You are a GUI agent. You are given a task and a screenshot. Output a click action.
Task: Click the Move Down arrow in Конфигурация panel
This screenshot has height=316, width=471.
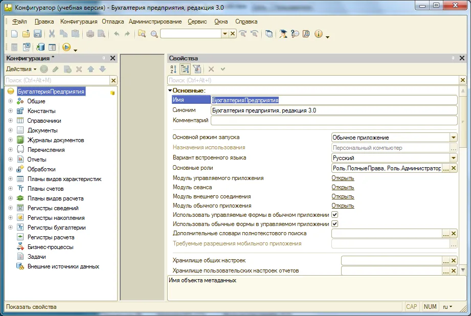(102, 69)
